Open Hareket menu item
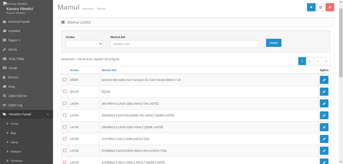The height and width of the screenshot is (164, 343). click(26, 31)
